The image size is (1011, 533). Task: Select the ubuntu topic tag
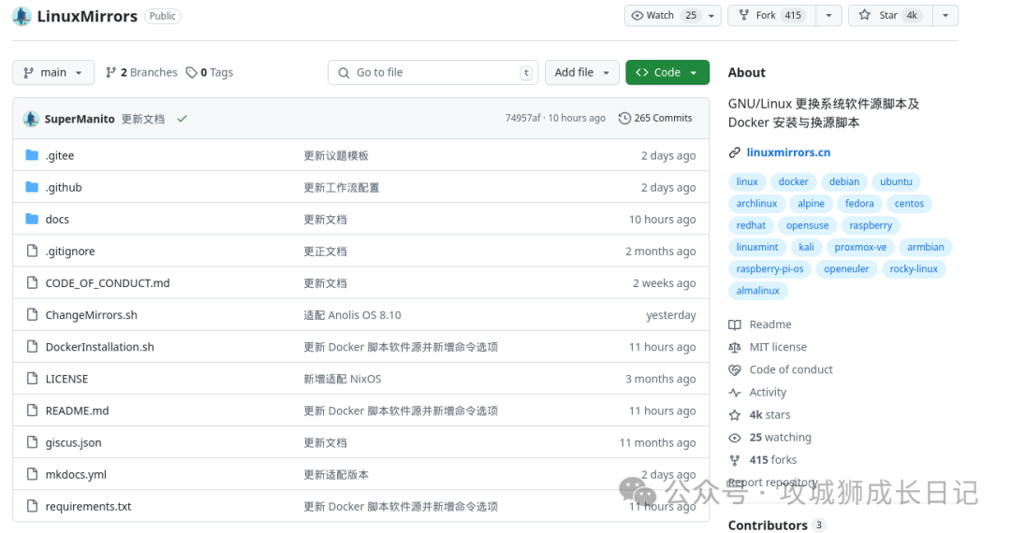pos(896,181)
